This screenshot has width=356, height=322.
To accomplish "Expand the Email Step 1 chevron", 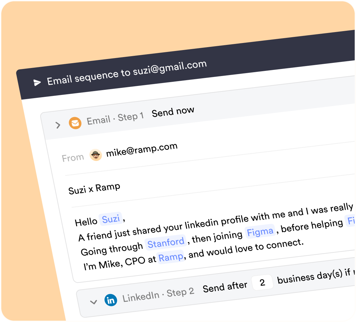I will [58, 125].
